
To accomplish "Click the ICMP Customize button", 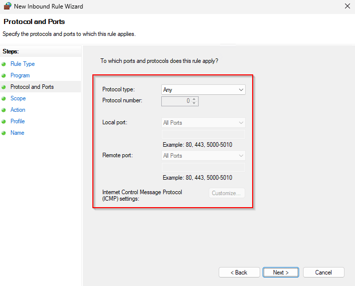I will tap(227, 193).
